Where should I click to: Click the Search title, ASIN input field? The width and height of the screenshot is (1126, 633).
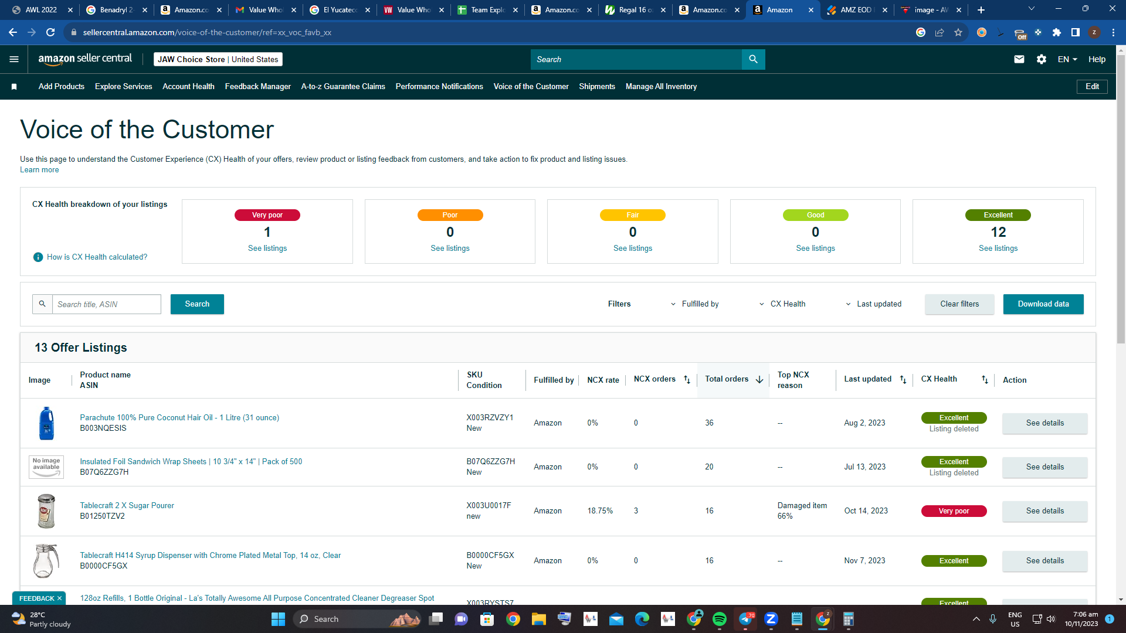107,304
